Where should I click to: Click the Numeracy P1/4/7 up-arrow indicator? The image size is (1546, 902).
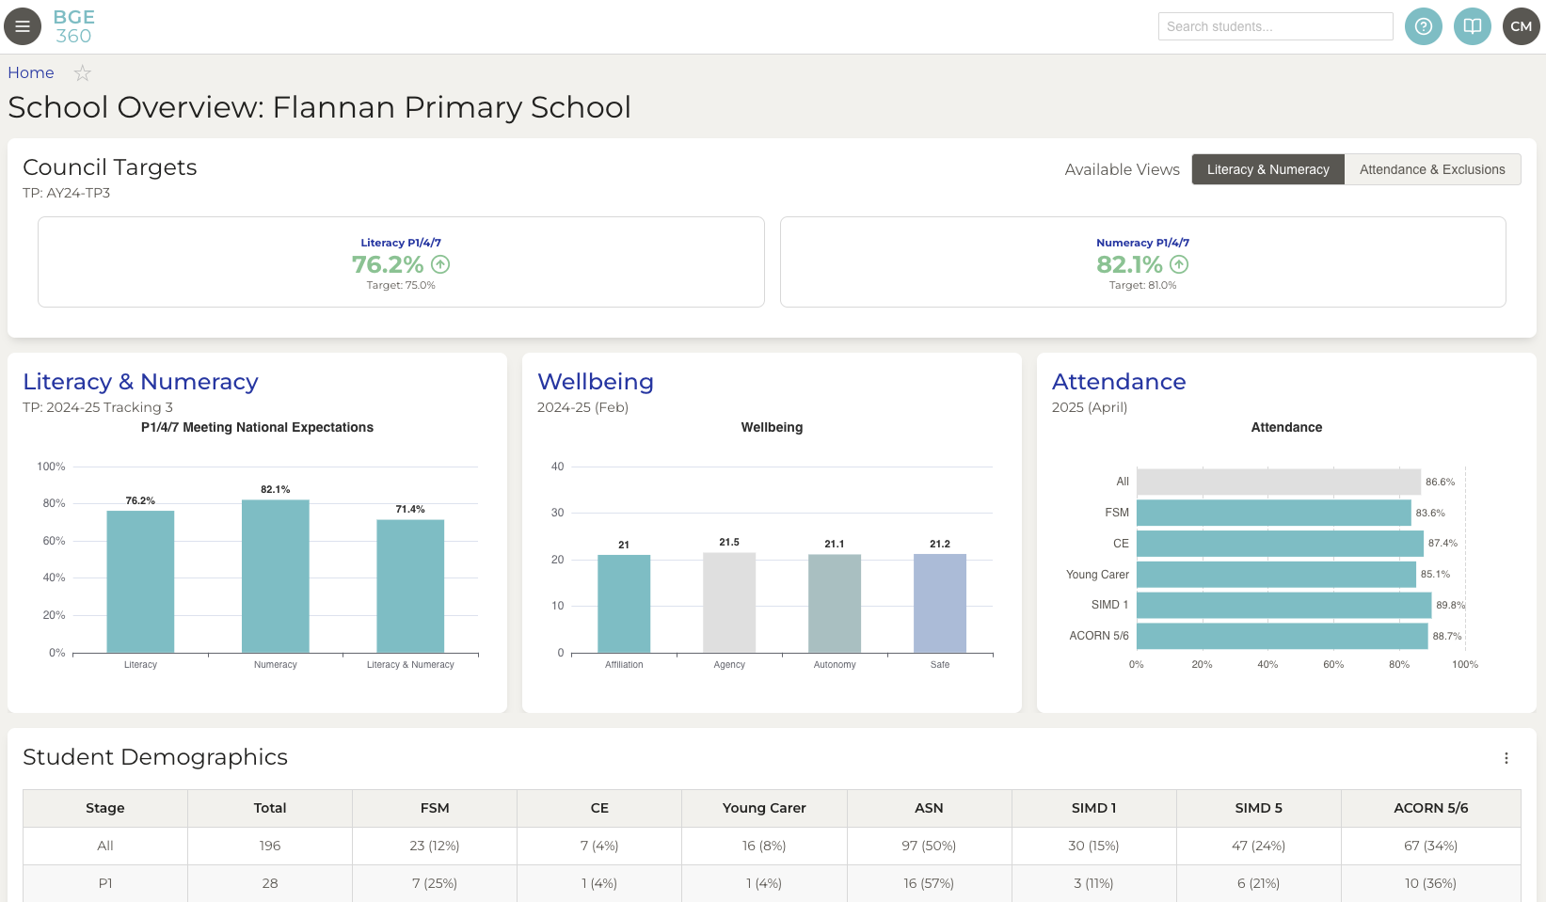coord(1179,264)
